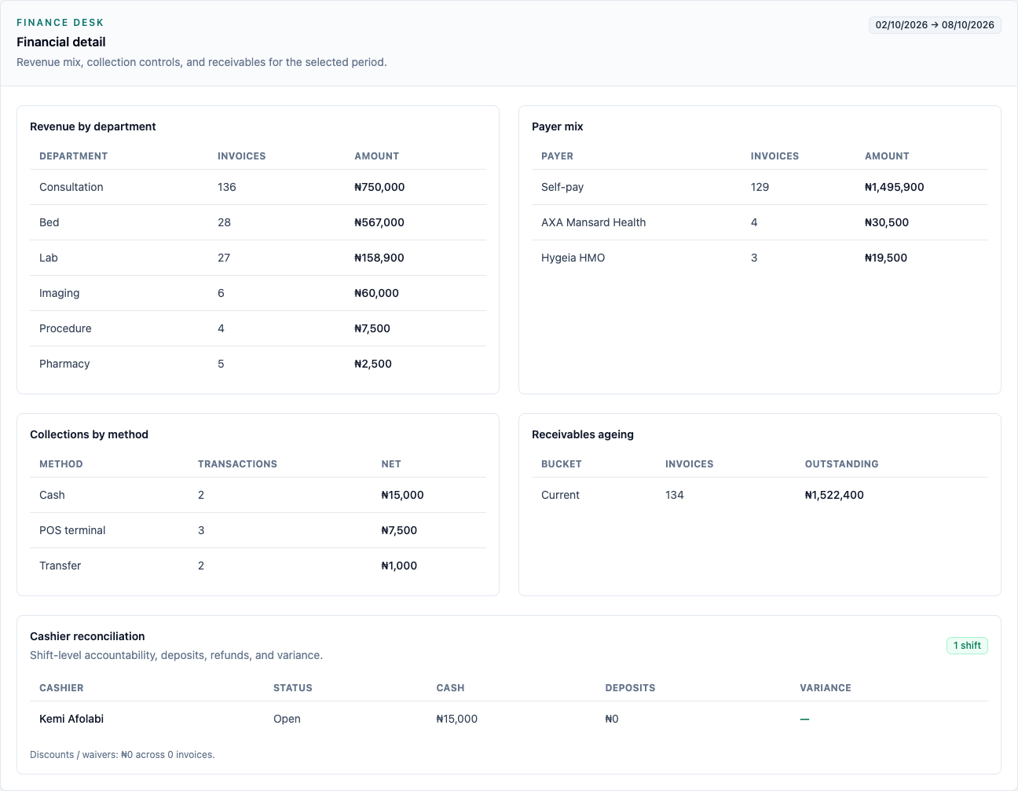Click the ₦1,495,900 amount
1018x791 pixels.
tap(895, 187)
